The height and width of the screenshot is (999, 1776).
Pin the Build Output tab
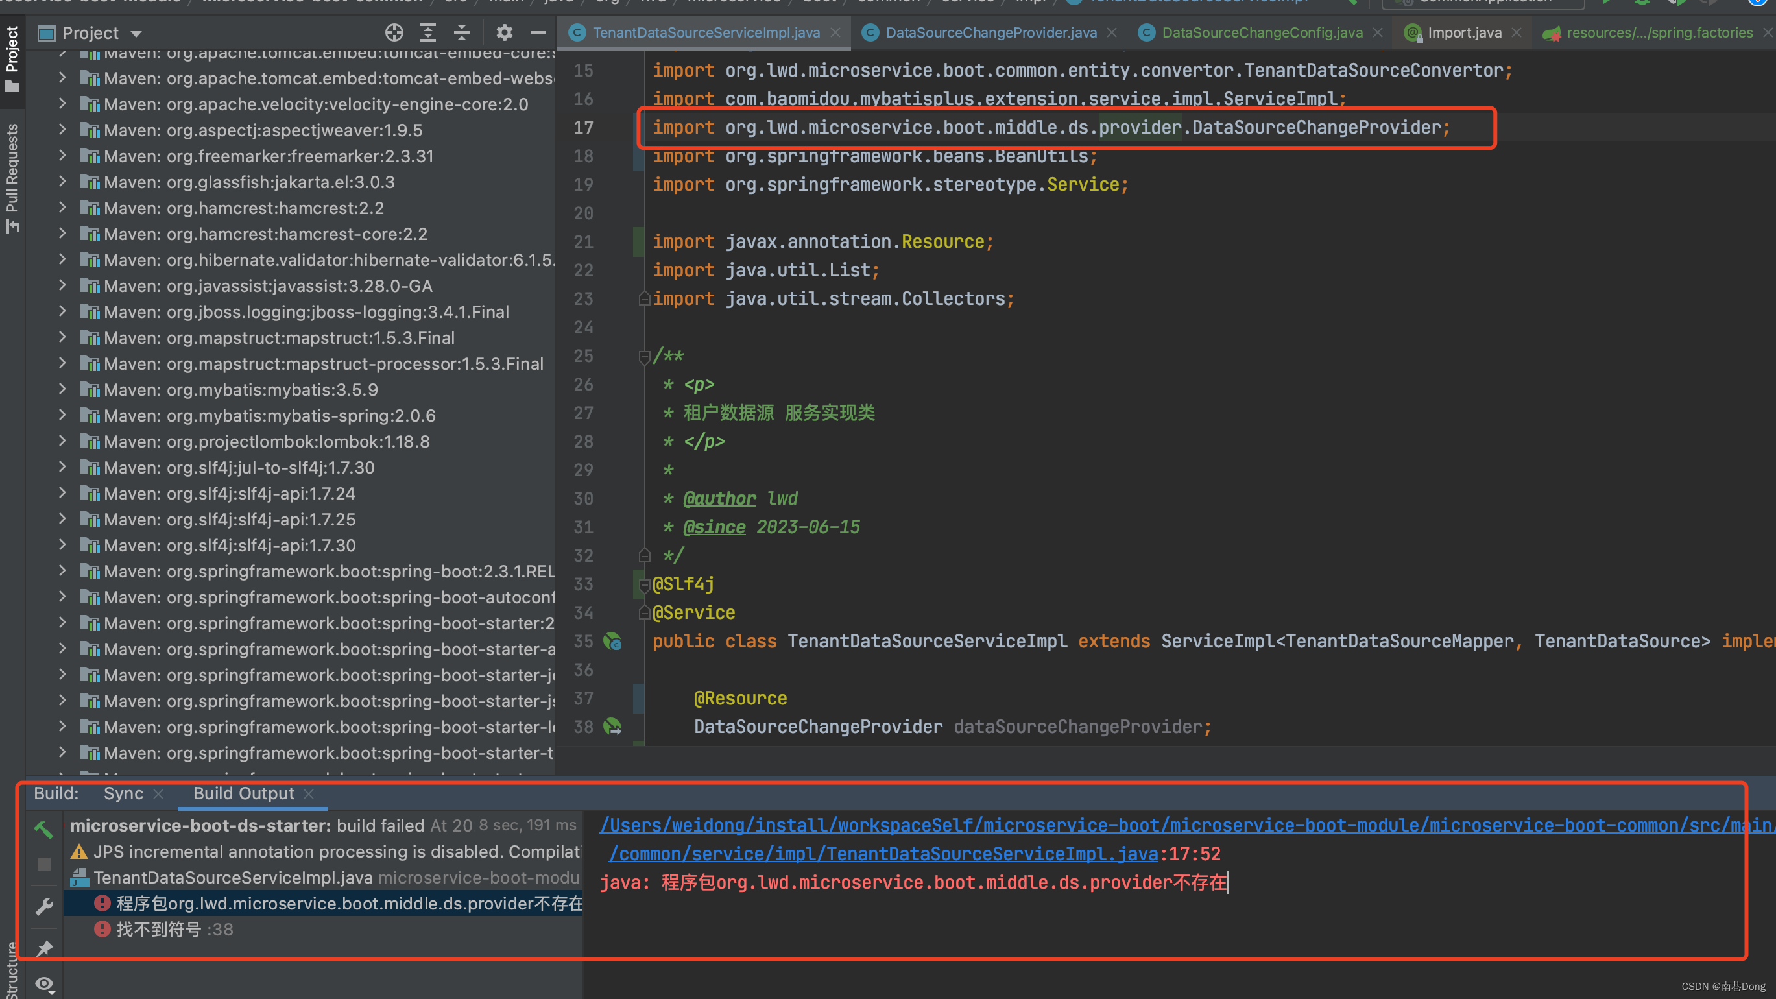coord(44,948)
